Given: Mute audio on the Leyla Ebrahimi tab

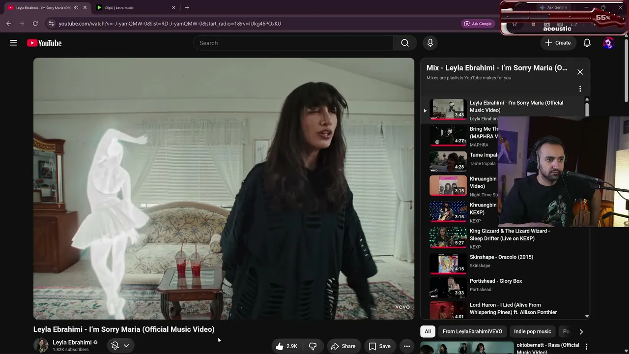Looking at the screenshot, I should (x=76, y=7).
